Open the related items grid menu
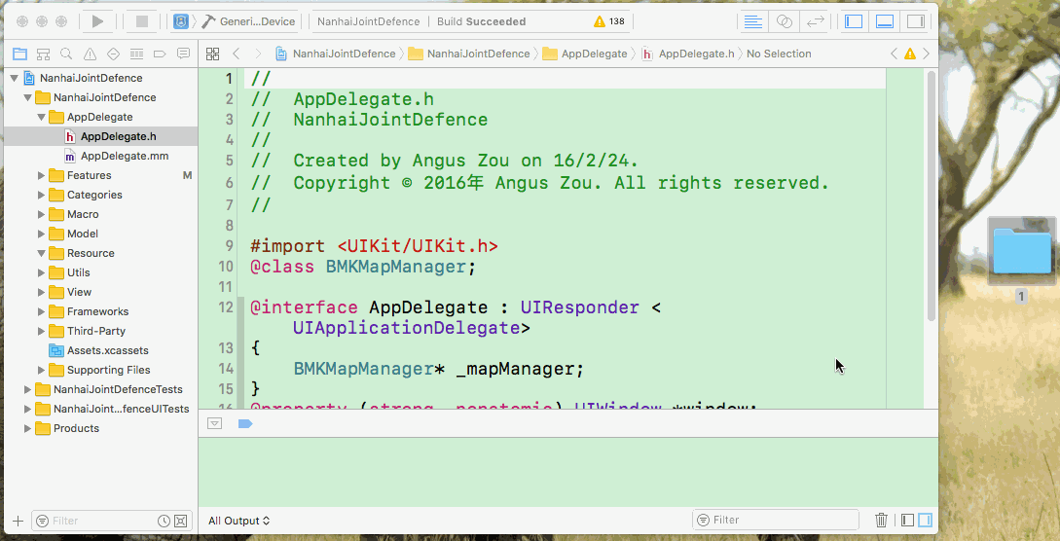The width and height of the screenshot is (1060, 541). (x=213, y=54)
